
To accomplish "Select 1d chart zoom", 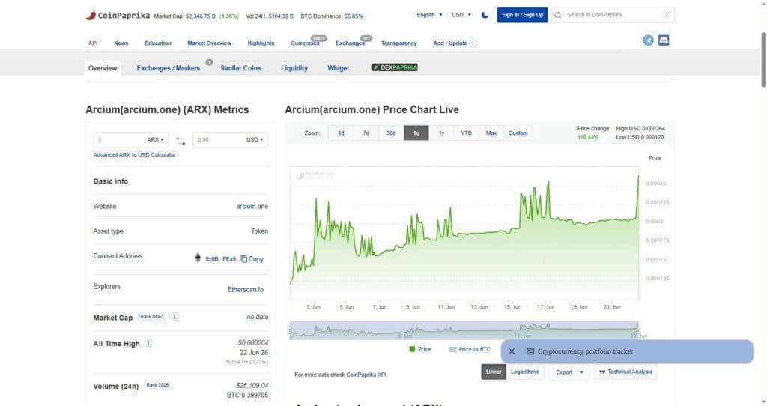I will point(342,133).
